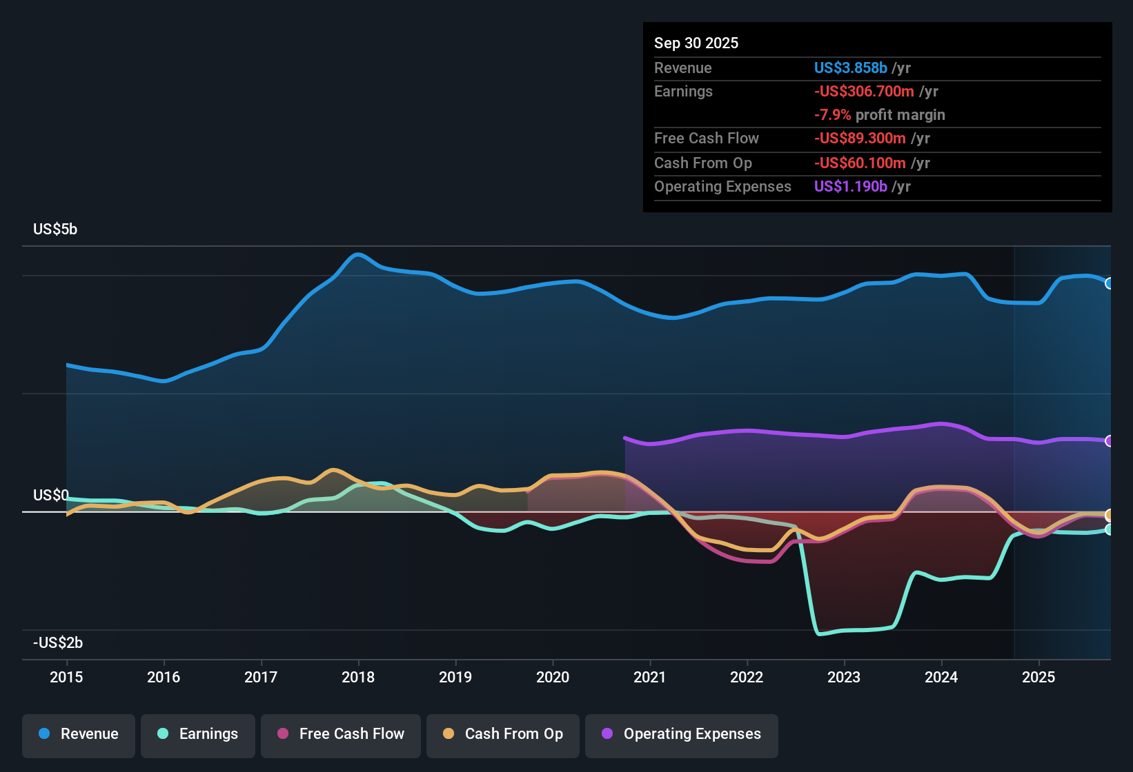The width and height of the screenshot is (1133, 772).
Task: Open the Cash From Op legend entry
Action: [502, 734]
